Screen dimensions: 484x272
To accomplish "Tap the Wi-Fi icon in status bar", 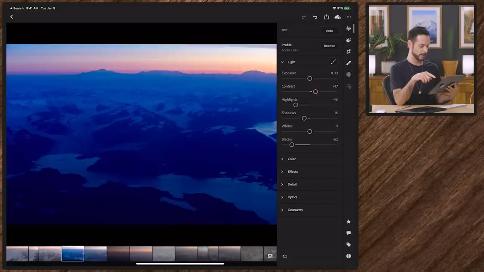I will pyautogui.click(x=334, y=8).
